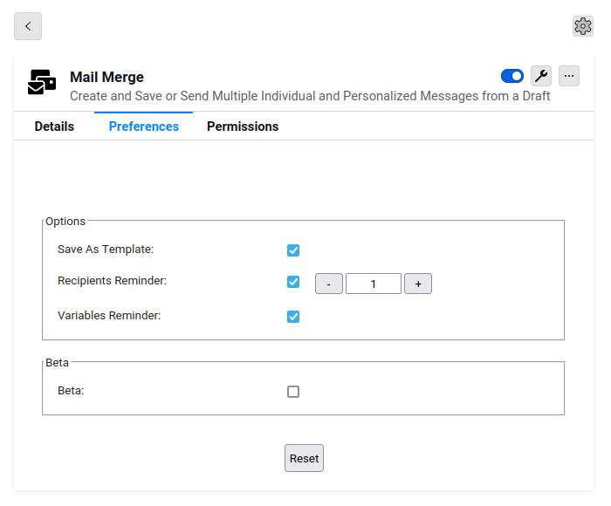Image resolution: width=611 pixels, height=506 pixels.
Task: Uncheck the Variables Reminder checkbox
Action: [x=293, y=317]
